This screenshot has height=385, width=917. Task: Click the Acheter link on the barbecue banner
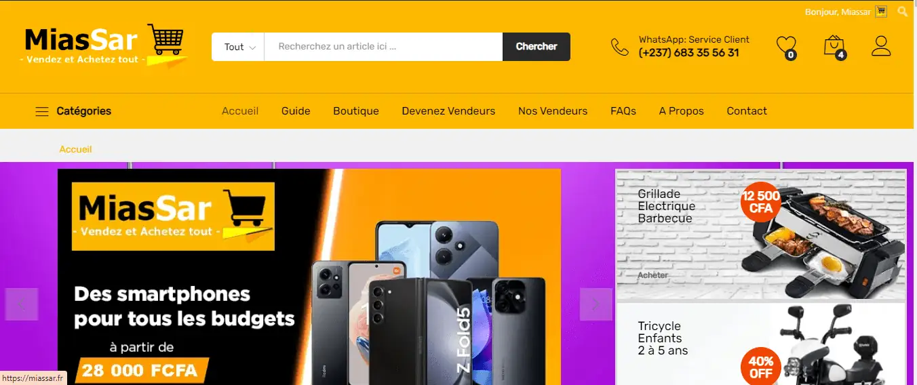[653, 275]
